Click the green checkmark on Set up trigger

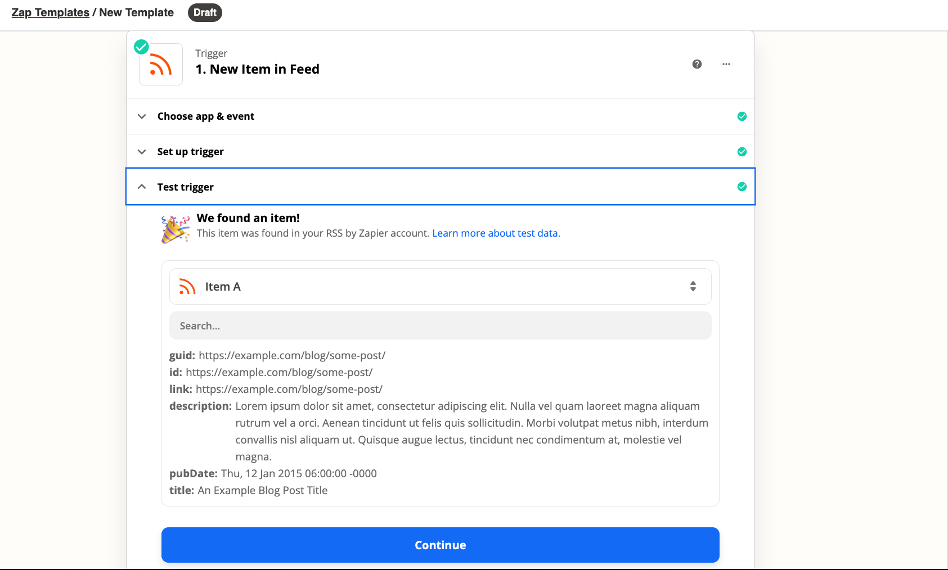point(742,152)
